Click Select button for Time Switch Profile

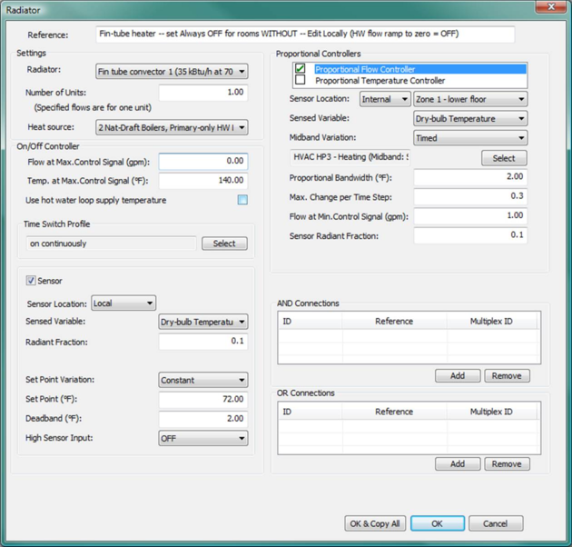[224, 244]
